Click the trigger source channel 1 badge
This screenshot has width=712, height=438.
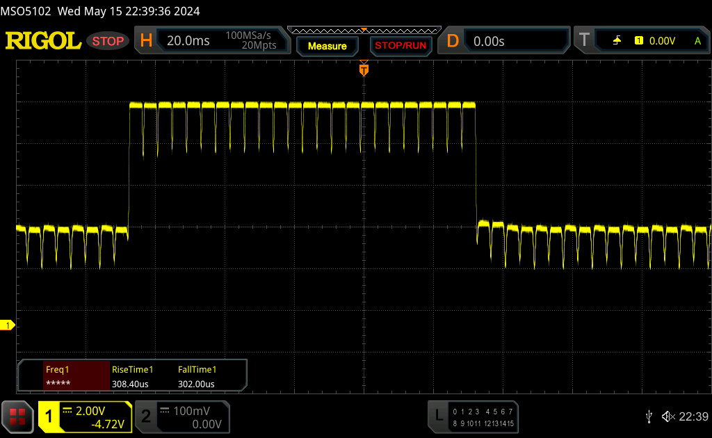pos(639,41)
